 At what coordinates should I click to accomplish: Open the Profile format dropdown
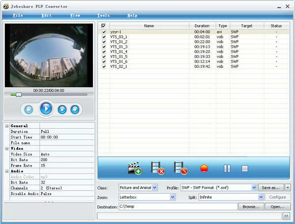pos(254,187)
